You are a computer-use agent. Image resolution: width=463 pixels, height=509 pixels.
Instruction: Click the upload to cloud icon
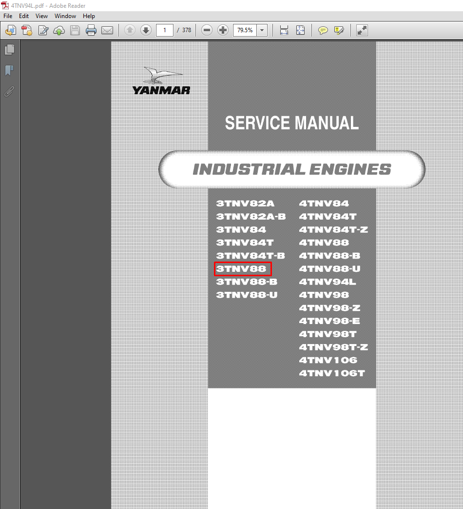(59, 31)
